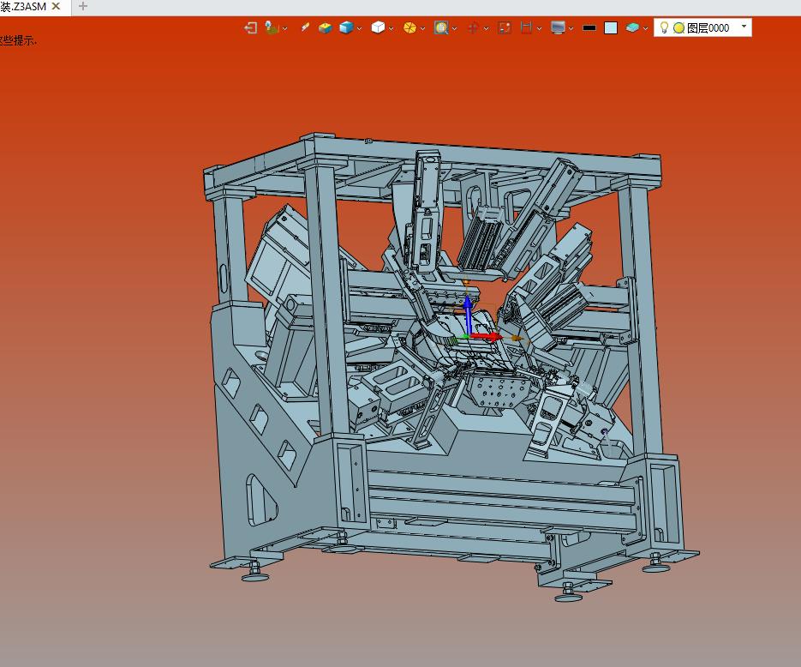Click the red dimension bracket icon
This screenshot has height=667, width=801.
click(526, 27)
